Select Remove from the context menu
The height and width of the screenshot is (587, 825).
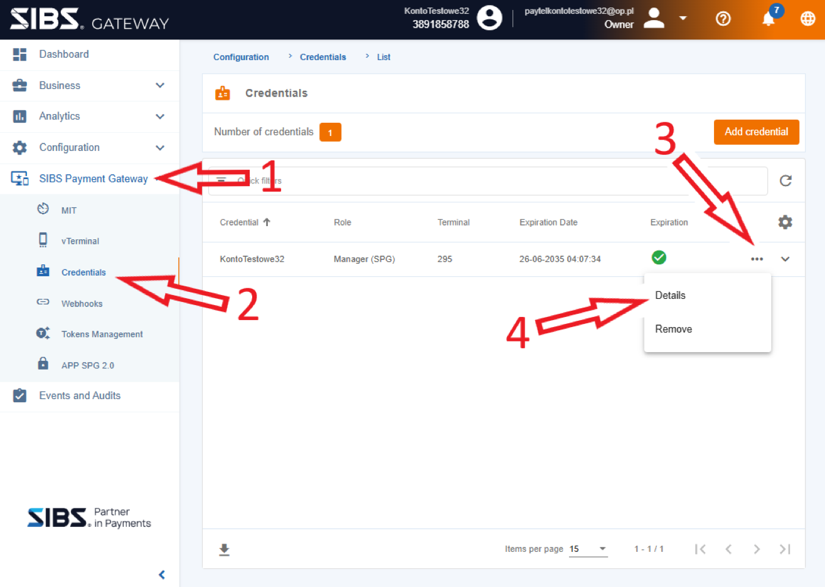673,330
